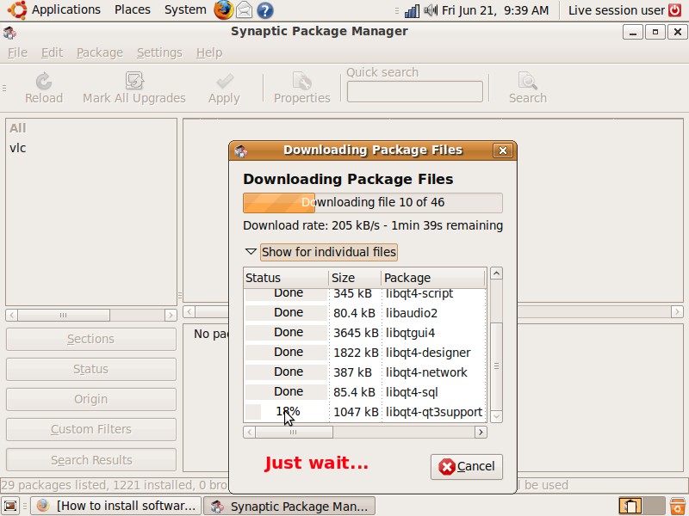Collapse the individual files disclosure triangle

[x=251, y=252]
